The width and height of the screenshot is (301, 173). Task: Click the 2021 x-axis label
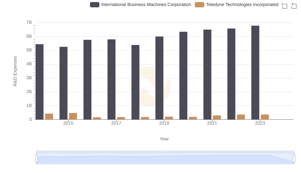coord(212,123)
